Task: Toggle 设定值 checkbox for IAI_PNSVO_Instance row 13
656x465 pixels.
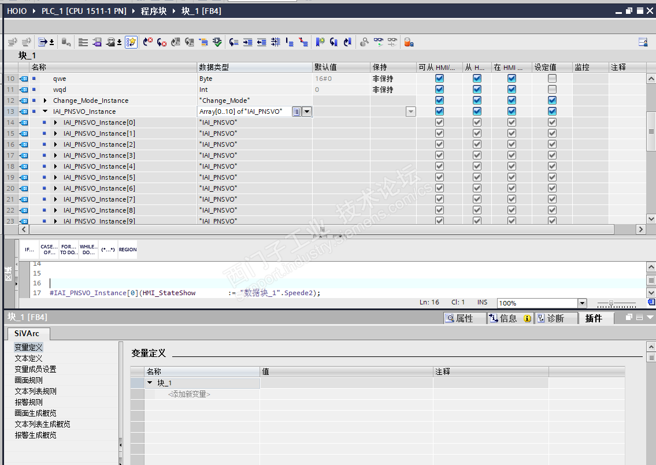Action: (x=552, y=111)
